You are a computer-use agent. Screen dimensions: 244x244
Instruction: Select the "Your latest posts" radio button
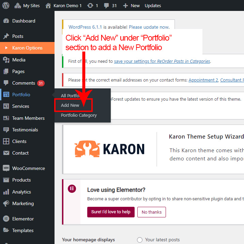point(139,240)
